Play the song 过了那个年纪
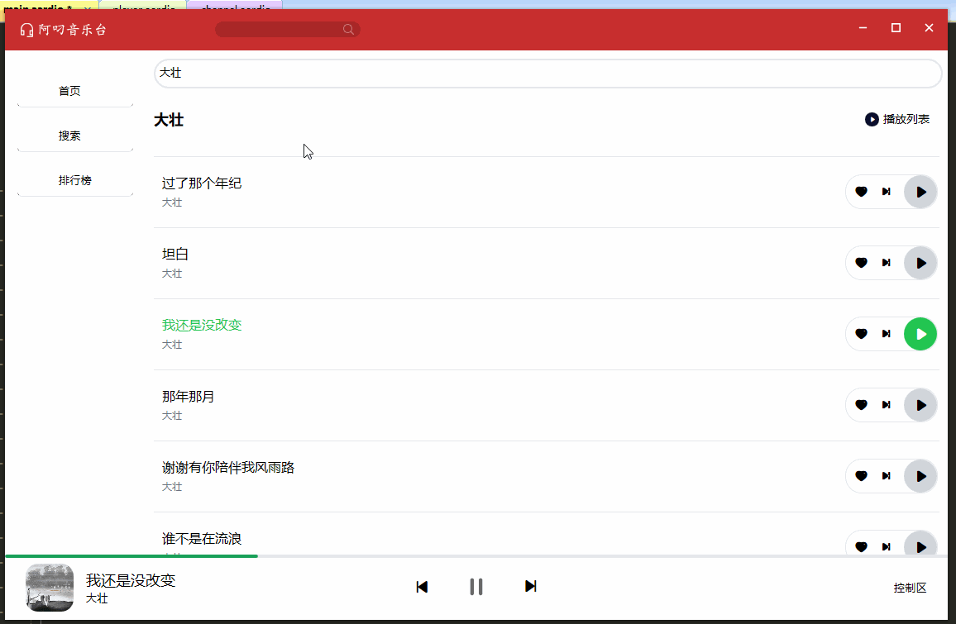The width and height of the screenshot is (956, 624). pos(920,192)
